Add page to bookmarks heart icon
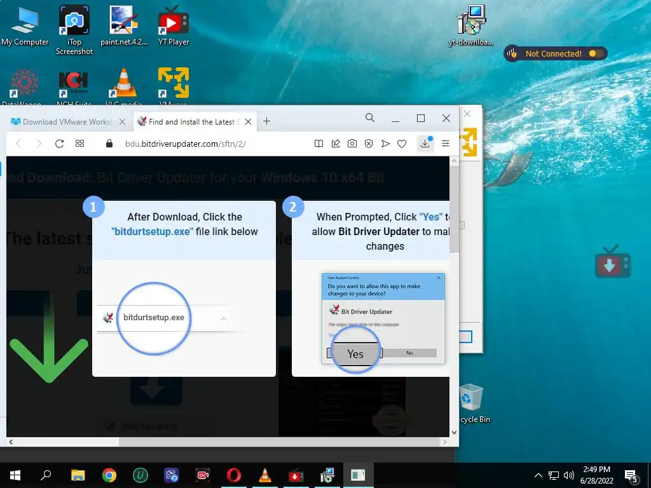This screenshot has width=651, height=488. [402, 144]
